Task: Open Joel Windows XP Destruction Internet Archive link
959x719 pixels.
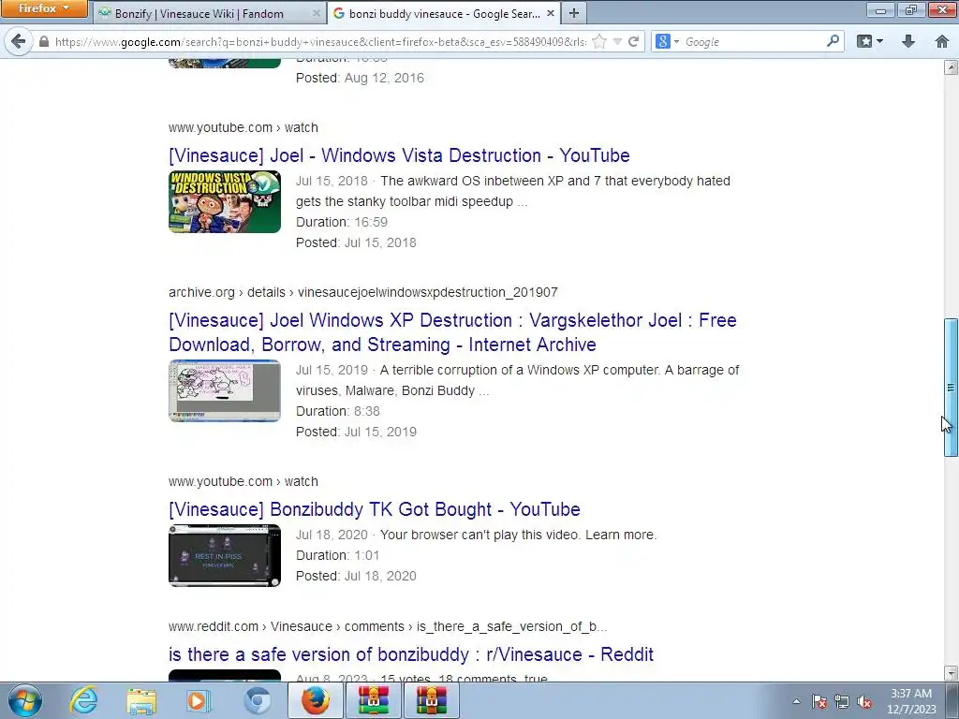Action: pyautogui.click(x=452, y=332)
